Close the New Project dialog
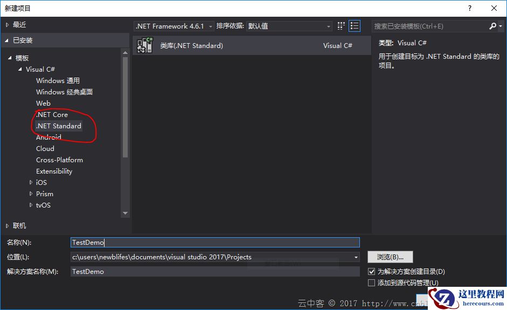The height and width of the screenshot is (310, 507). tap(494, 9)
